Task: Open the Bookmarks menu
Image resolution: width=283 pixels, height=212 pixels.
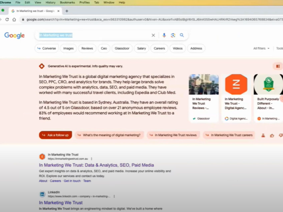Action: point(67,2)
